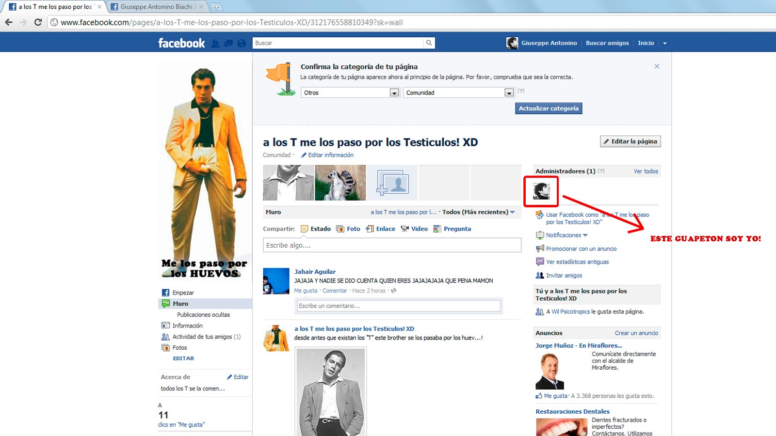
Task: Click the Actualizar categoría button
Action: 549,109
